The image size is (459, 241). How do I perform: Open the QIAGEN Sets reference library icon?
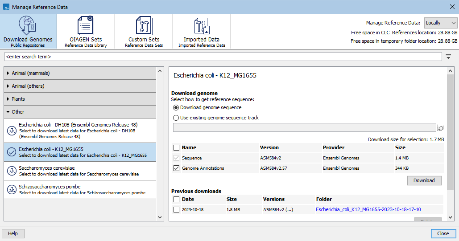86,27
